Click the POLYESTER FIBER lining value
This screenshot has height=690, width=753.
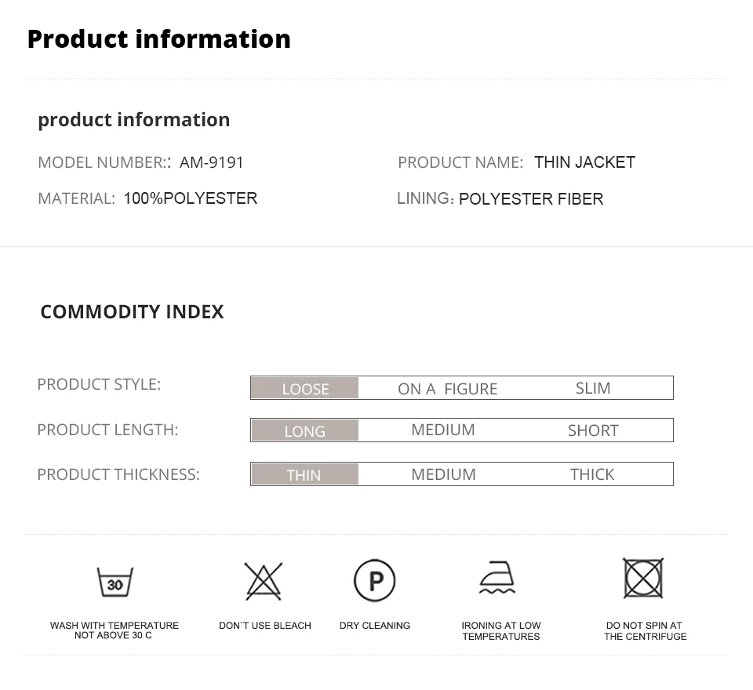click(531, 199)
